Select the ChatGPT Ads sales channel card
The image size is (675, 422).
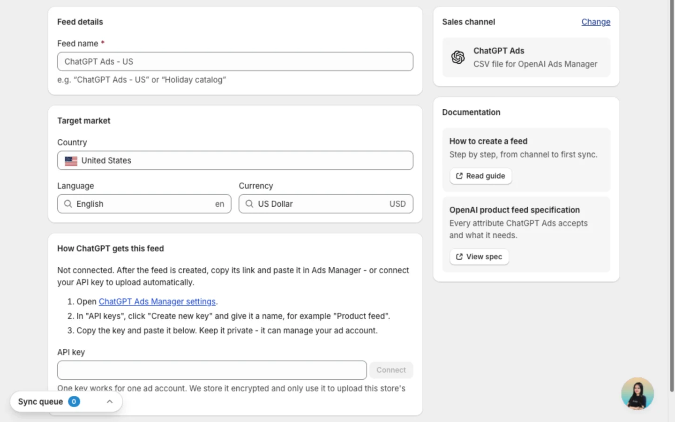coord(526,57)
